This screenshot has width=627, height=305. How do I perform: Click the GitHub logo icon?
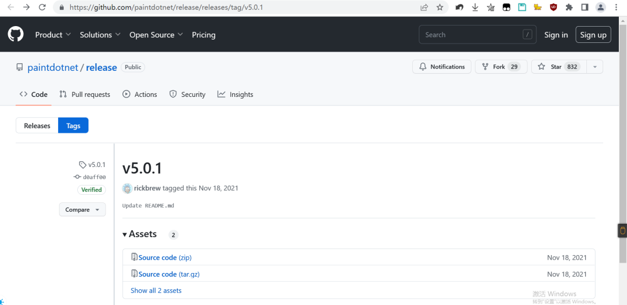coord(16,34)
